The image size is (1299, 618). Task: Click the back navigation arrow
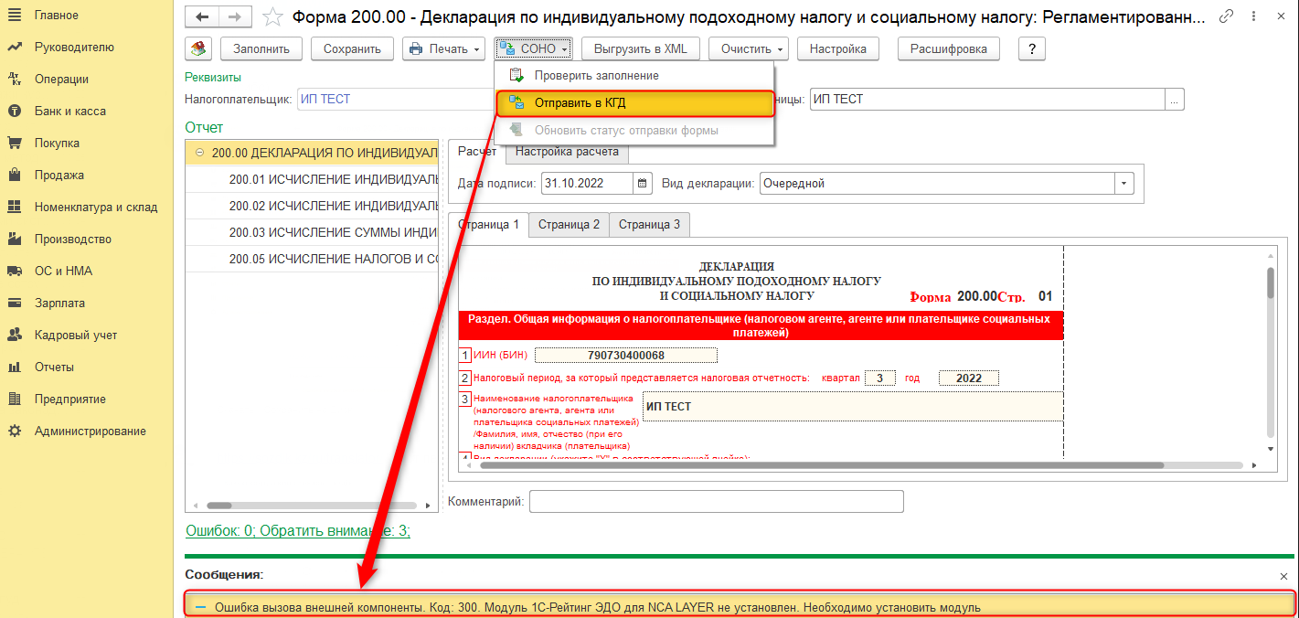point(202,16)
